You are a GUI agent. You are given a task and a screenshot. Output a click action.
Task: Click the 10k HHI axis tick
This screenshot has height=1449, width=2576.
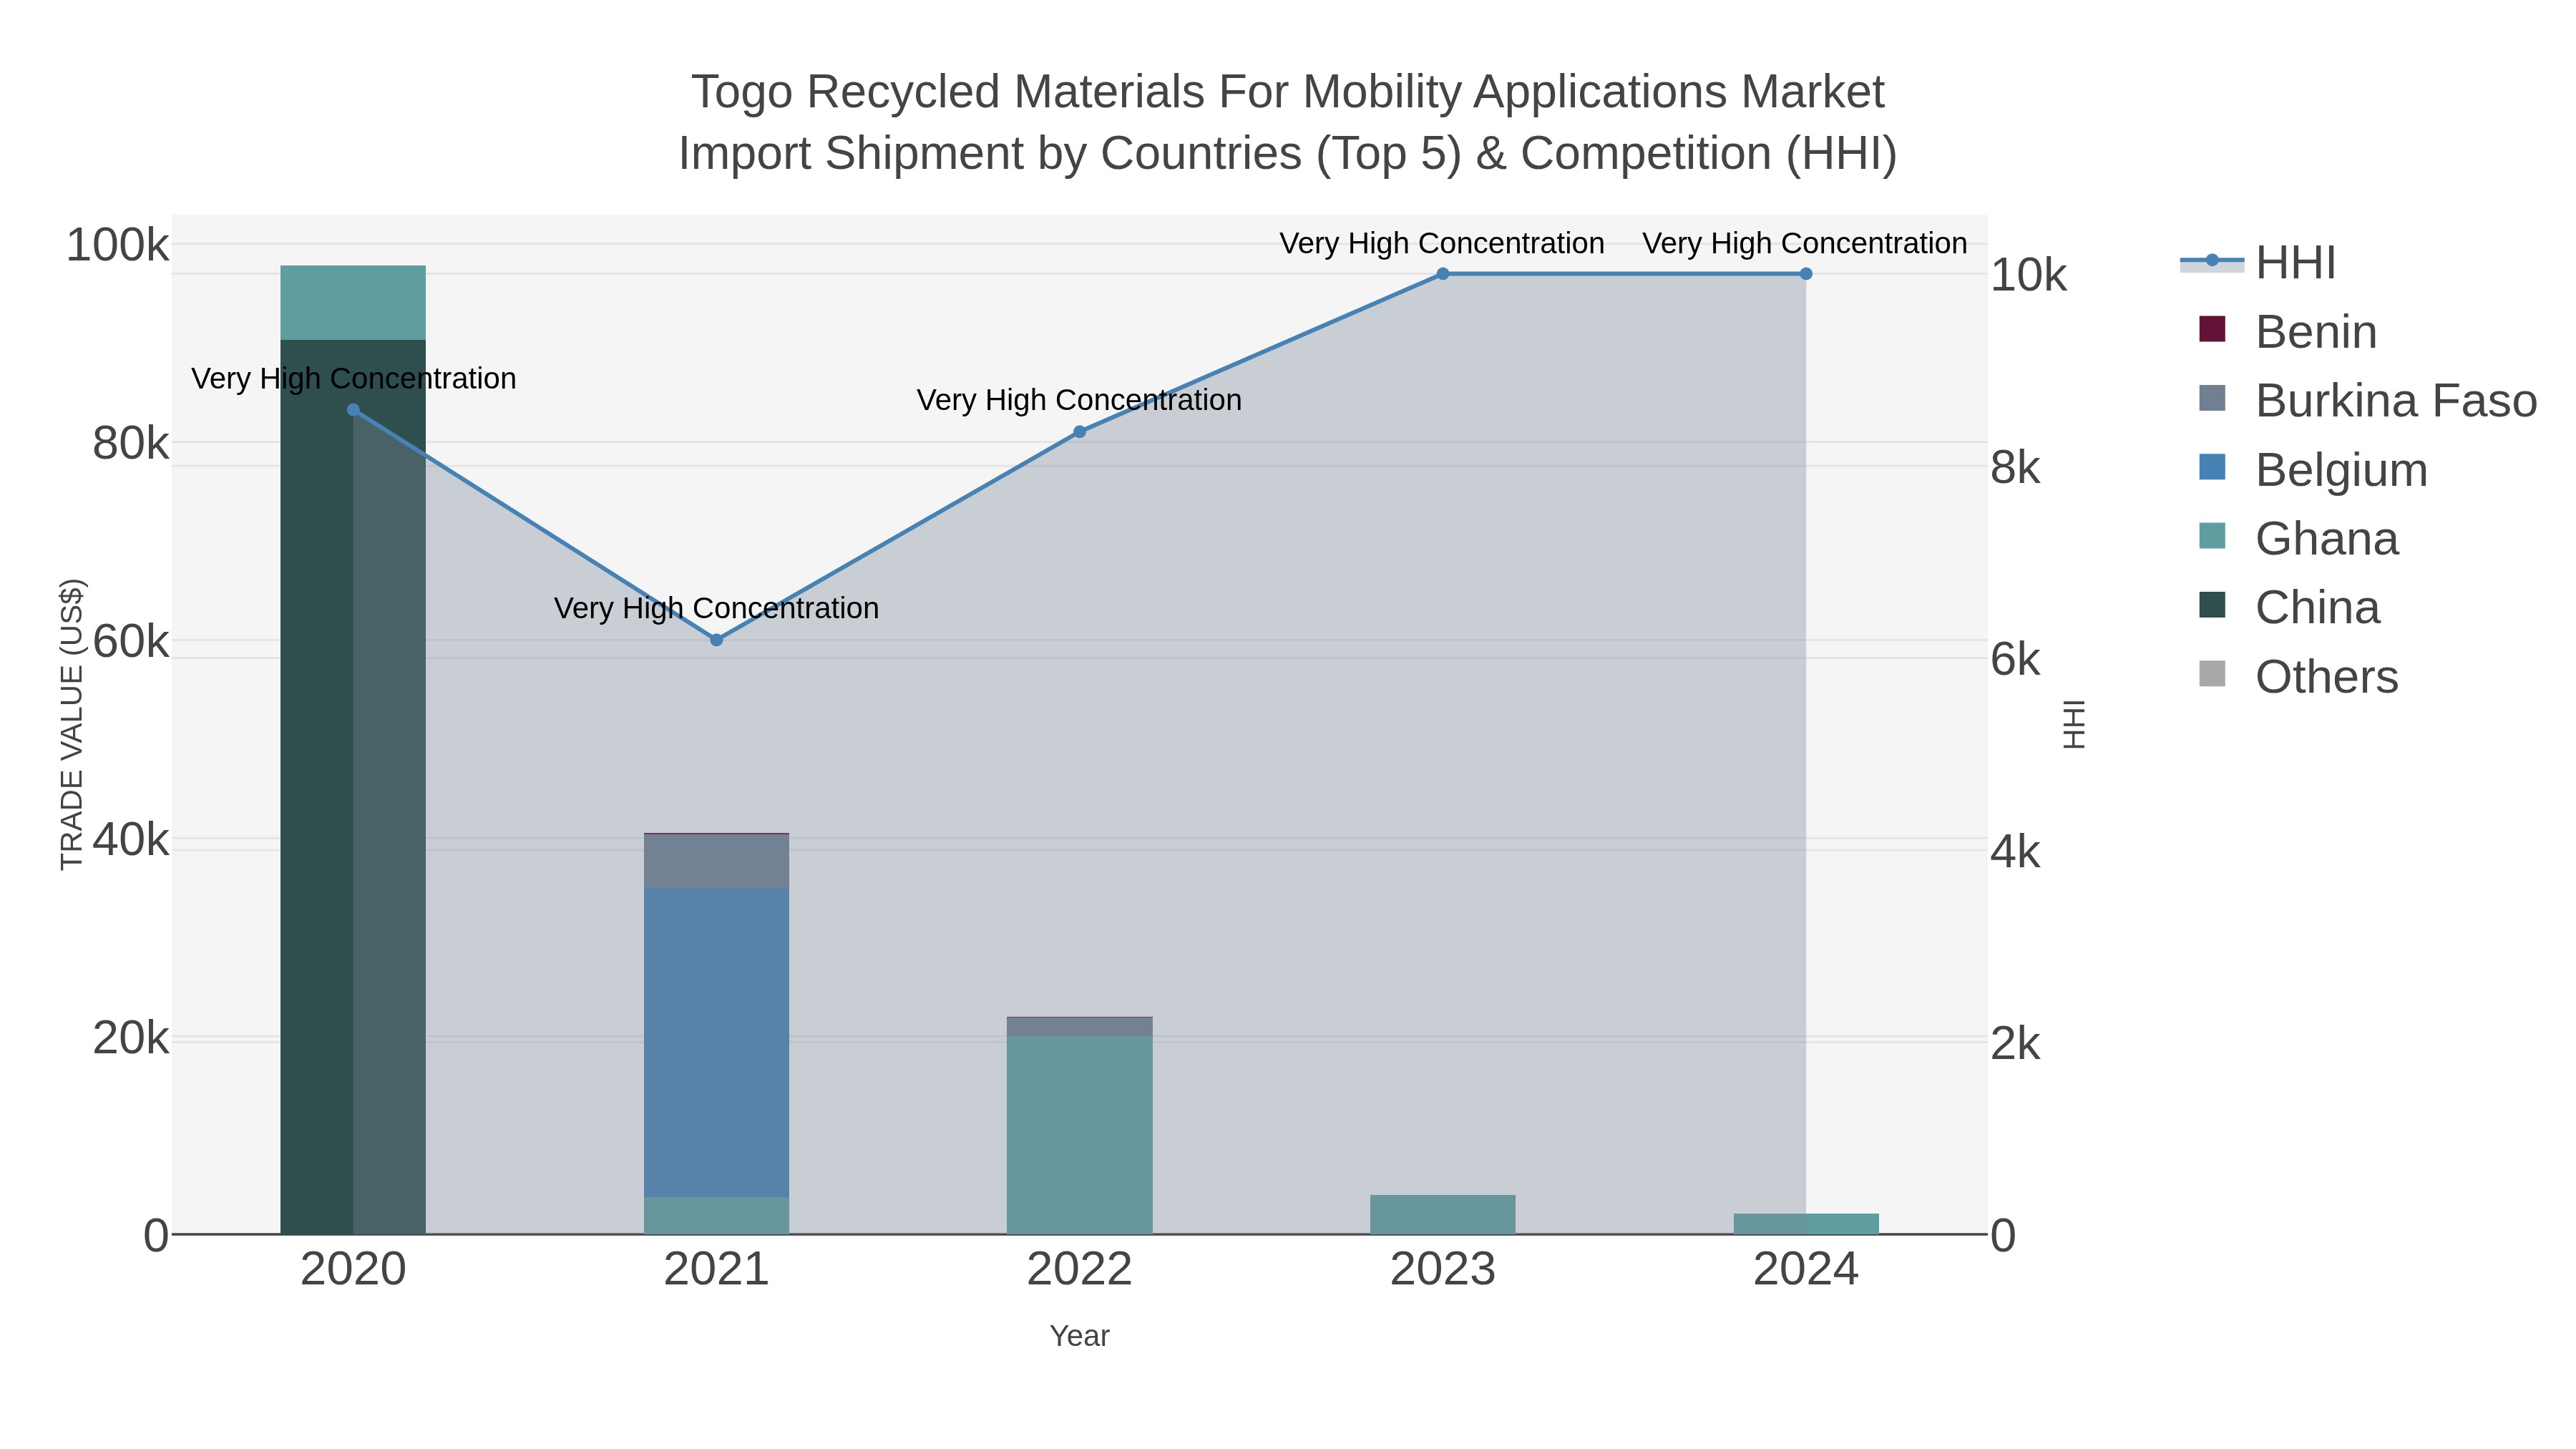point(2028,275)
